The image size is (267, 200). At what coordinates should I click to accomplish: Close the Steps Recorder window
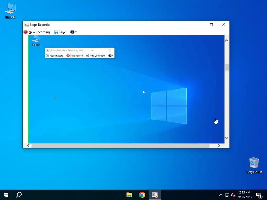(223, 25)
